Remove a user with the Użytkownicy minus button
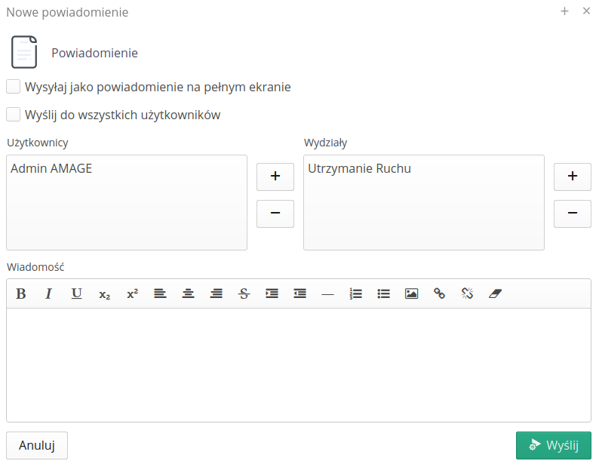The height and width of the screenshot is (467, 599). click(275, 214)
